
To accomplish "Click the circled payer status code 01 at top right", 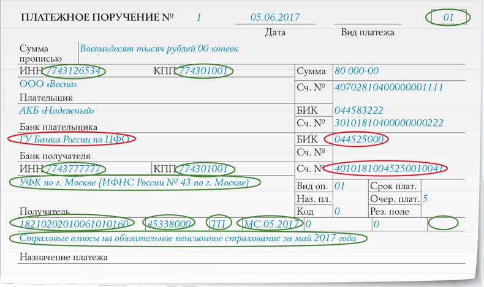I will click(448, 17).
